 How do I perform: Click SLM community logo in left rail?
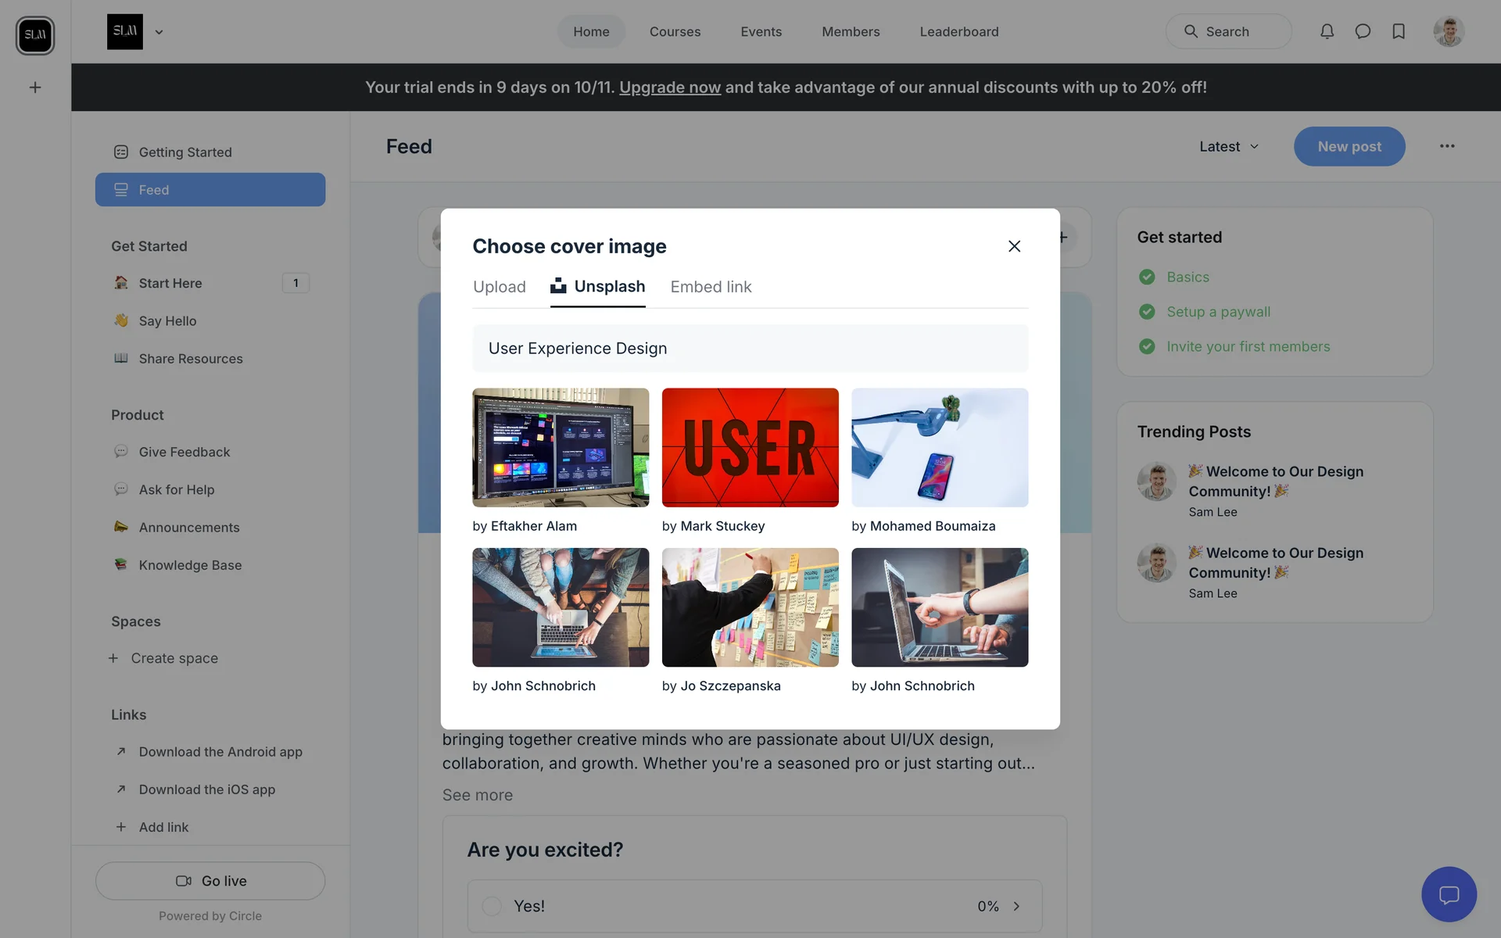[x=35, y=35]
